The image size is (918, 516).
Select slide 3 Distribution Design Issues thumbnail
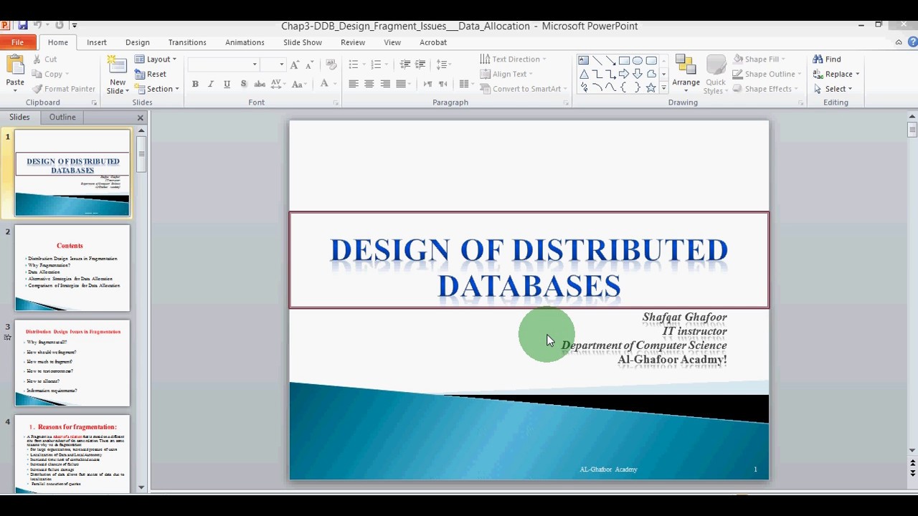[72, 363]
